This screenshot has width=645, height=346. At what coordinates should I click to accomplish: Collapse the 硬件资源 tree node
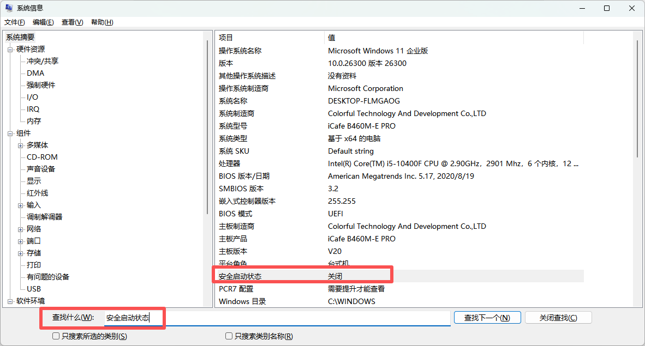[10, 50]
